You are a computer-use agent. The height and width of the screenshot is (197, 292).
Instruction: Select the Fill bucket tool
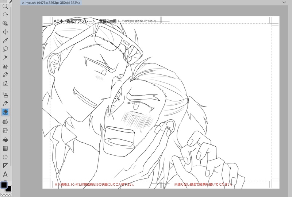(x=5, y=140)
